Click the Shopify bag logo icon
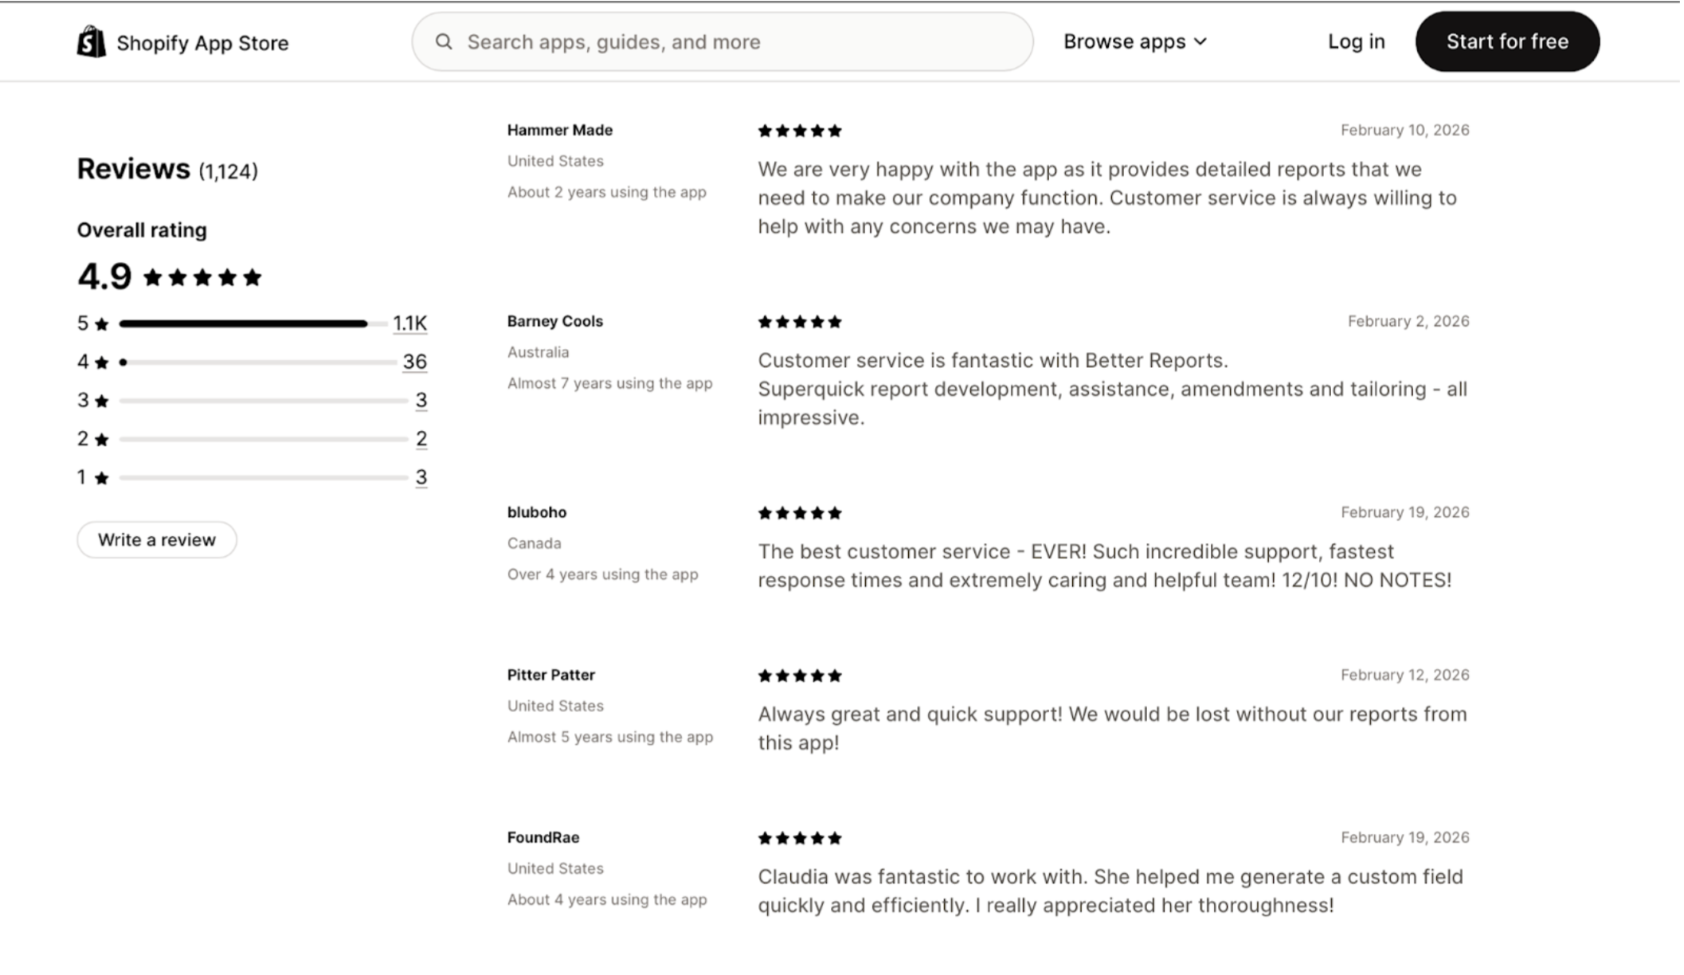 [91, 41]
